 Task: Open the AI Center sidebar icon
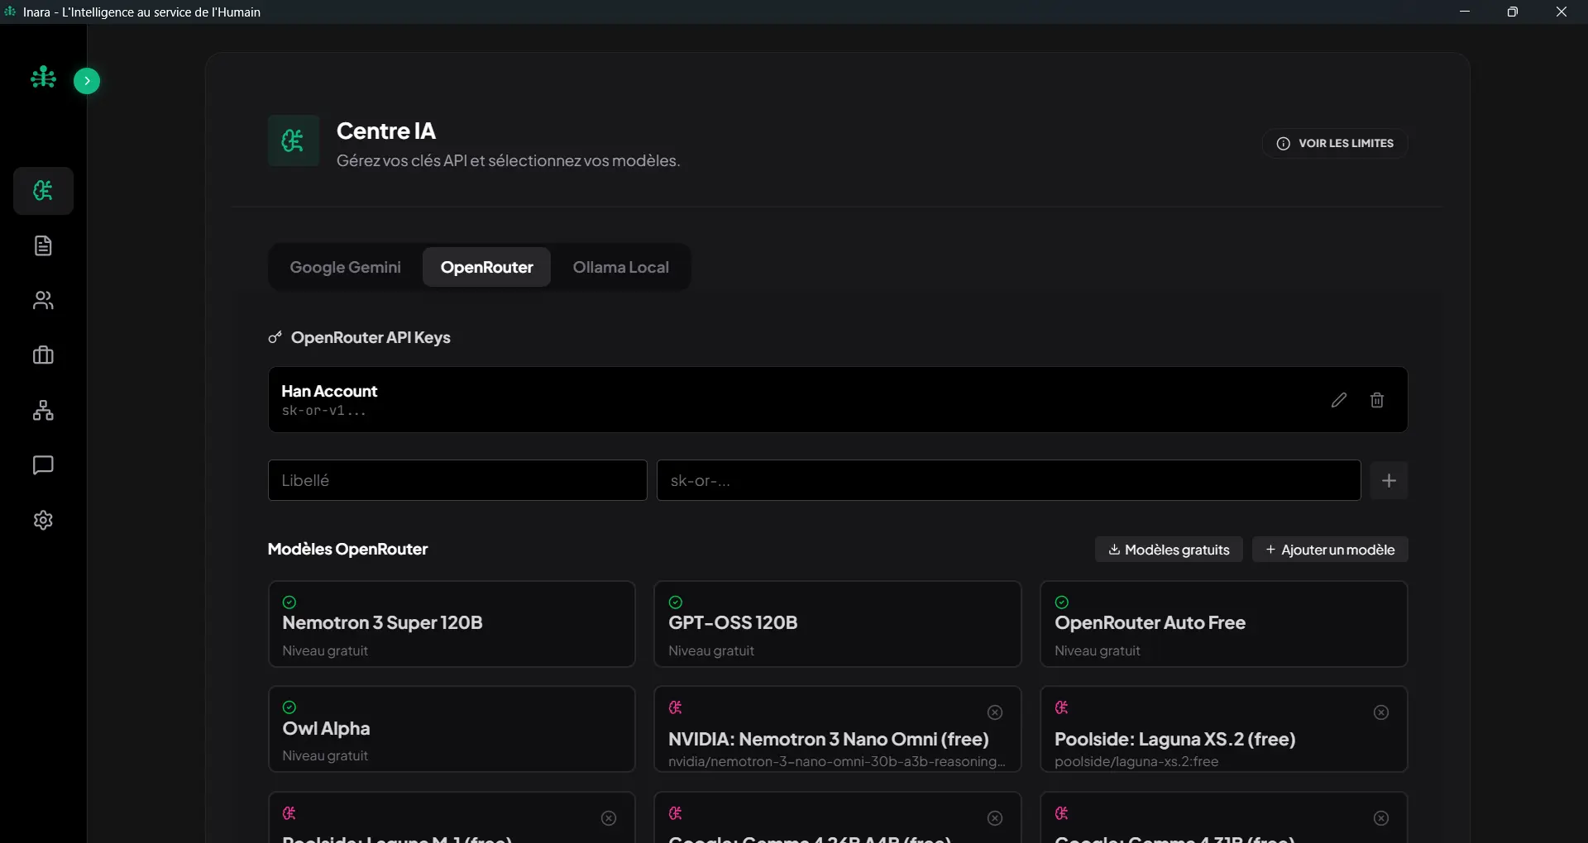point(43,191)
